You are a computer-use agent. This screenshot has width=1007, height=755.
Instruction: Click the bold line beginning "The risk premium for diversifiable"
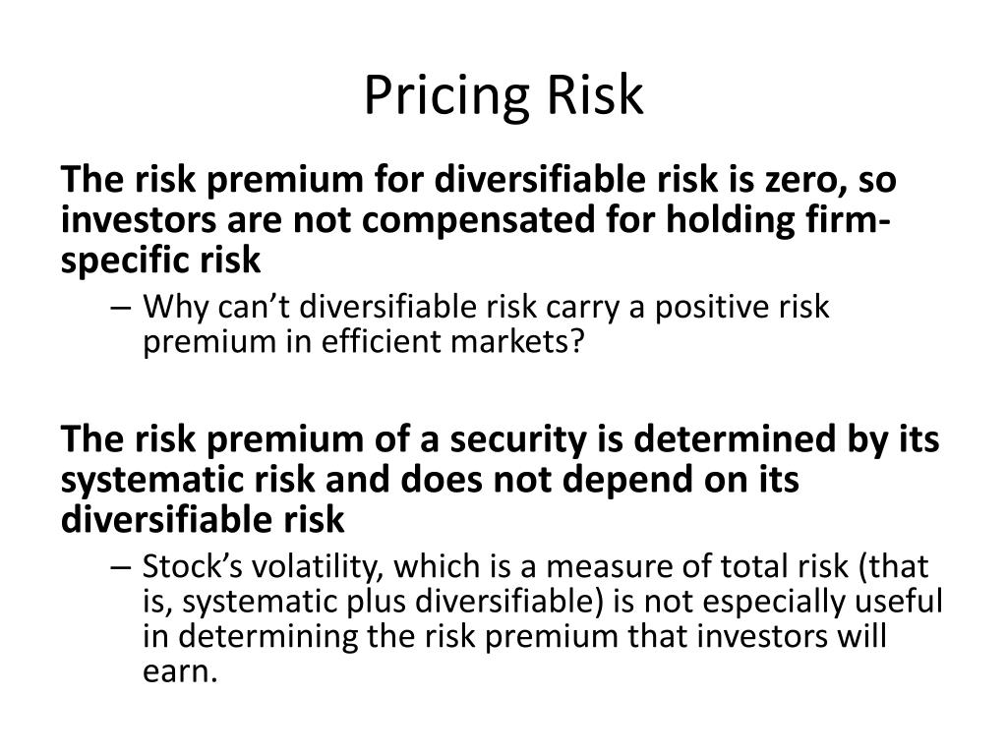[x=479, y=180]
